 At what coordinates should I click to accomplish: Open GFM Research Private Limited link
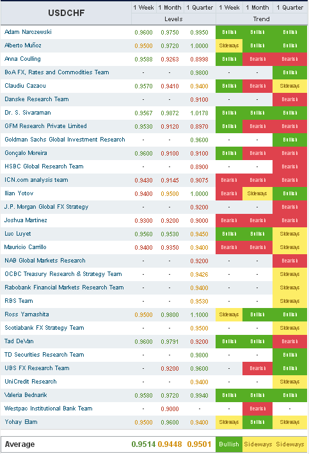[45, 126]
